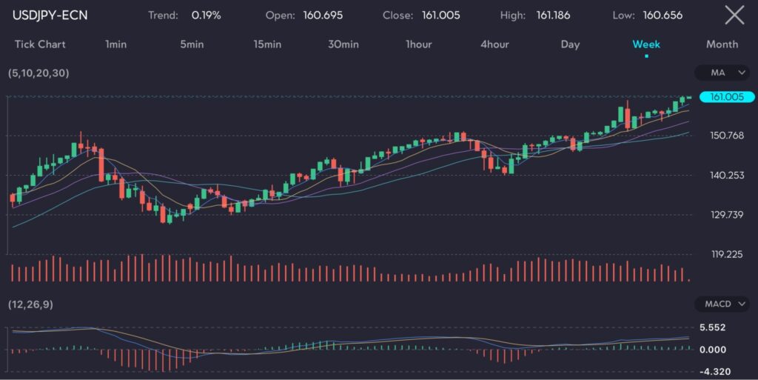Click the (12,26,9) MACD parameters label

point(30,304)
